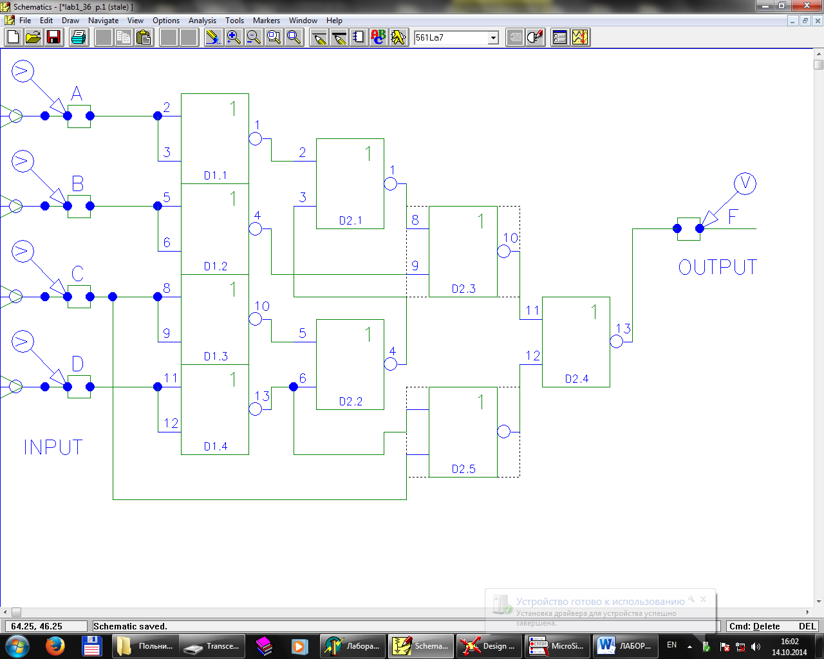Open the Word taskbar button labelled ЛАБОР...

625,645
